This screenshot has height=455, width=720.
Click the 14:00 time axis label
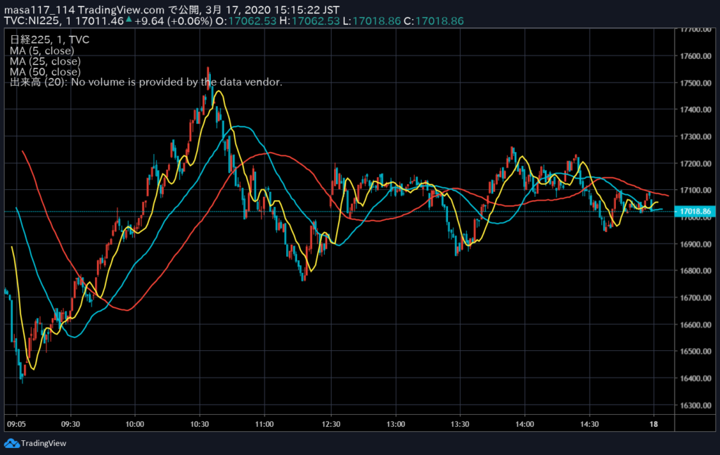tap(525, 424)
